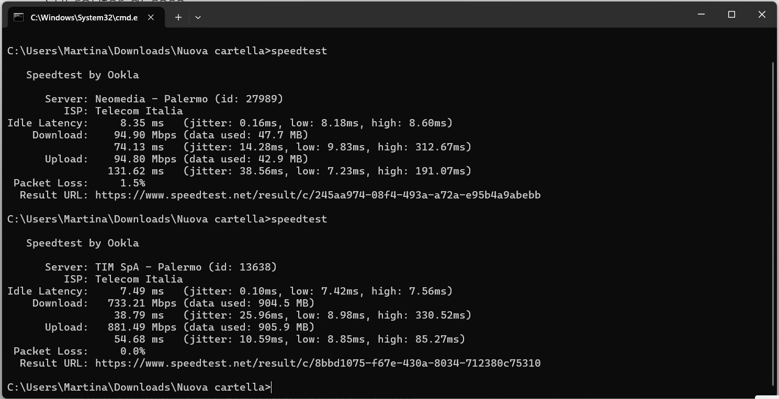Open the first speedtest.net result URL

(318, 195)
